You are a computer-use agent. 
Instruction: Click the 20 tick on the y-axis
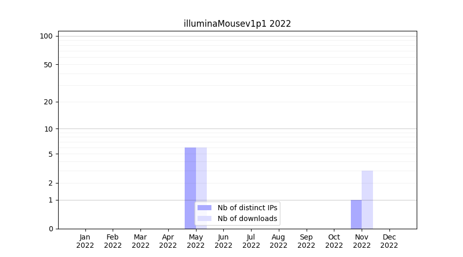tap(48, 102)
